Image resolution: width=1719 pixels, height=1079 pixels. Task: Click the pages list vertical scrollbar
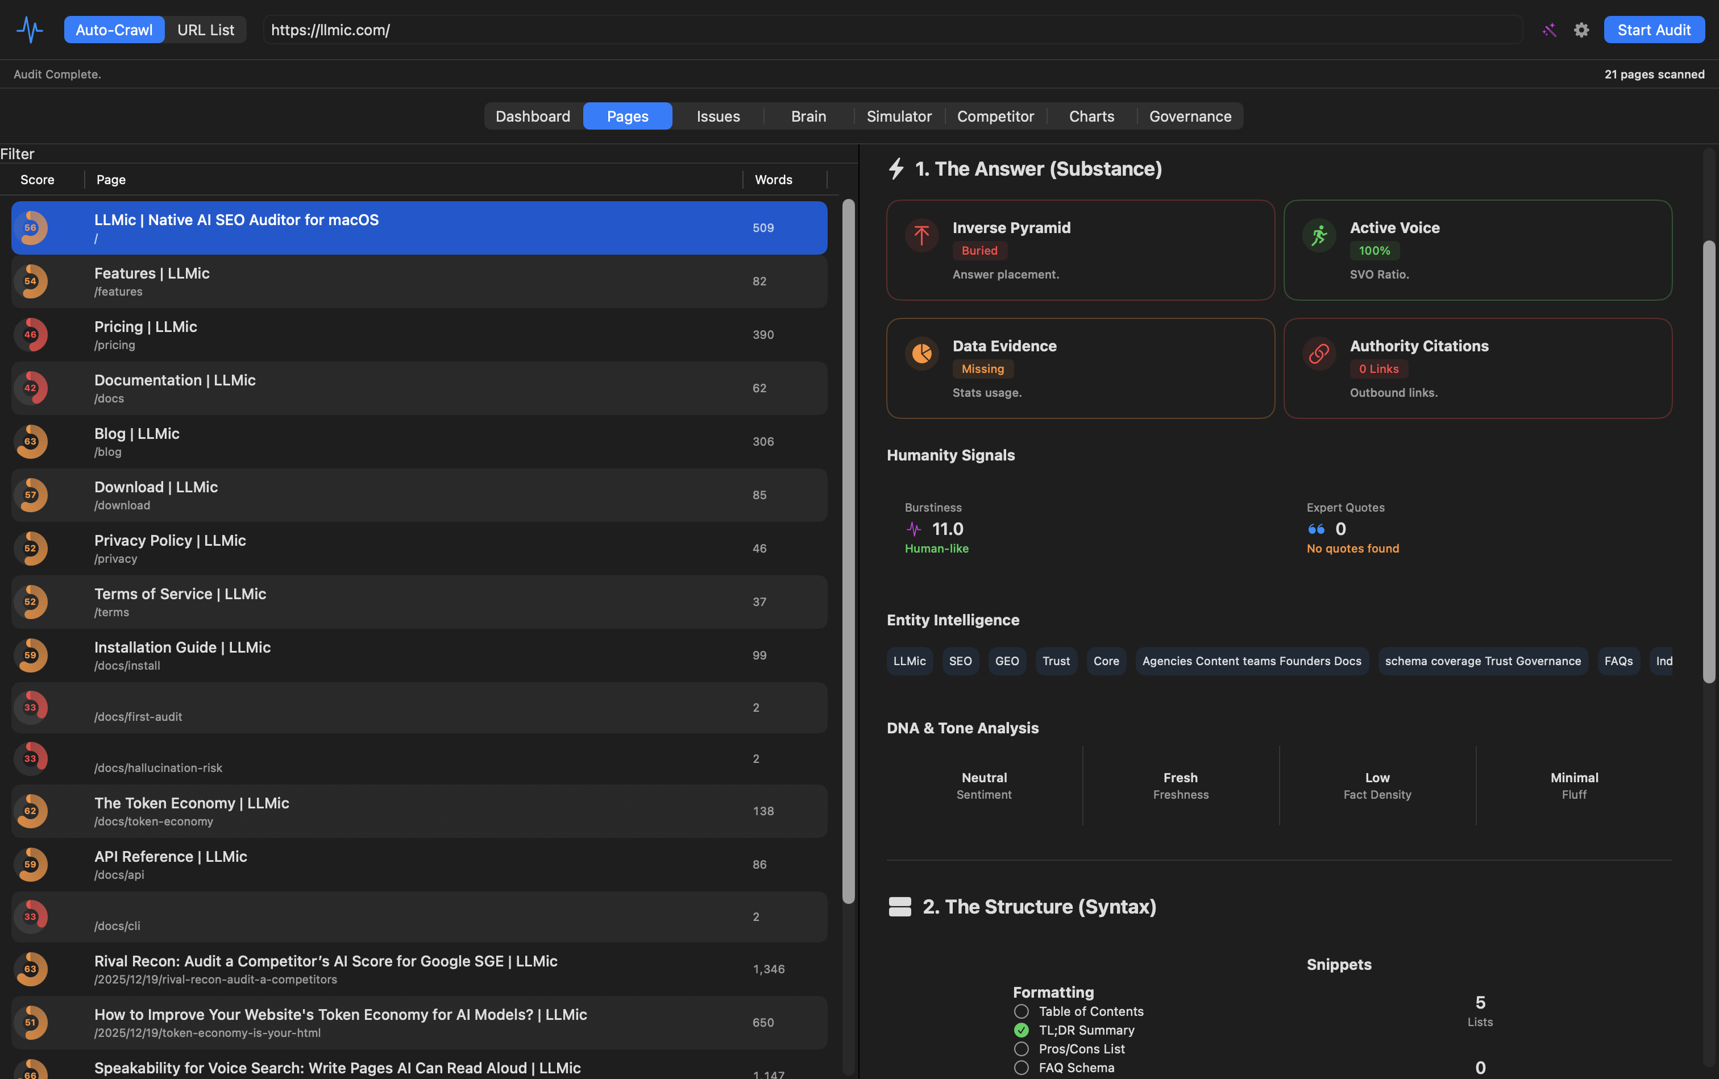tap(848, 550)
